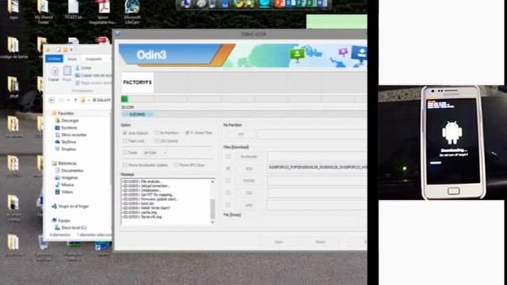Toggle F. Reset Time checkbox in Odin
Screen dimensions: 507x285
(187, 132)
